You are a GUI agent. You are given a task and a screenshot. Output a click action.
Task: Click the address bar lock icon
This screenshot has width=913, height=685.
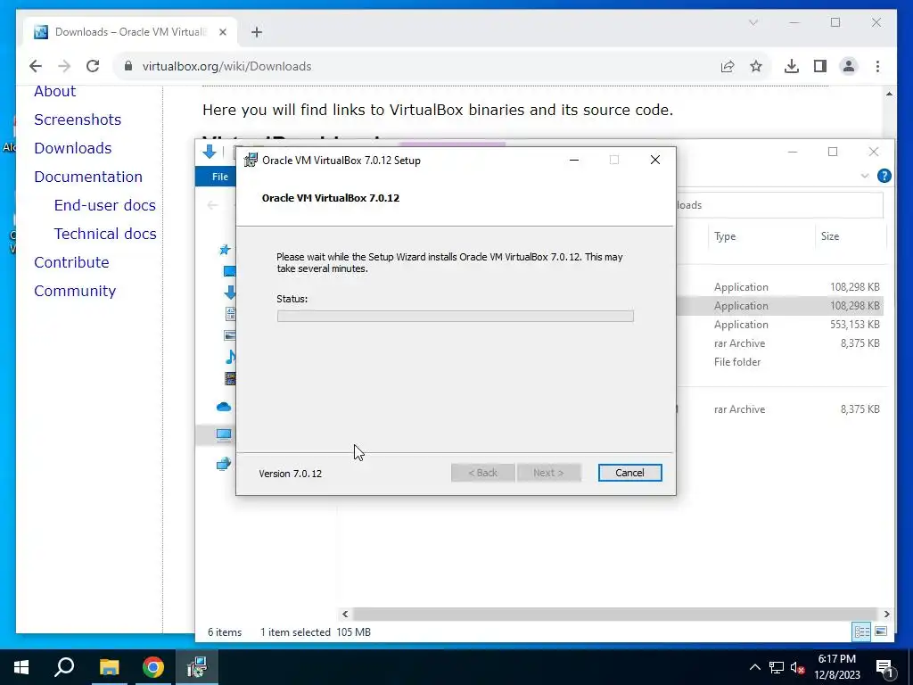tap(128, 66)
